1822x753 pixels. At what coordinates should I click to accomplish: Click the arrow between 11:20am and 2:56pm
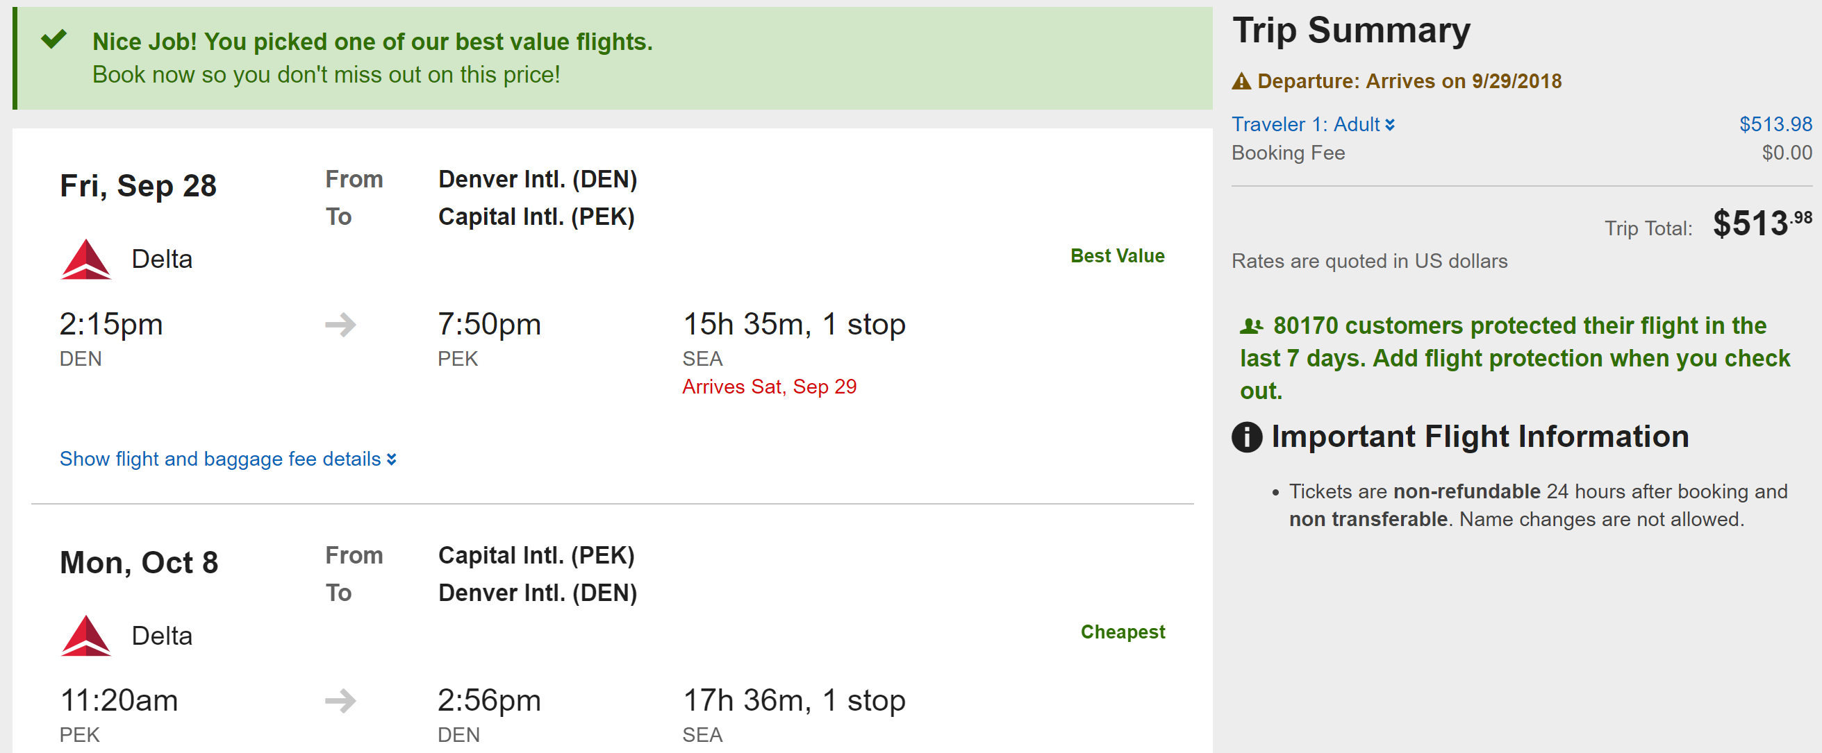click(x=340, y=702)
